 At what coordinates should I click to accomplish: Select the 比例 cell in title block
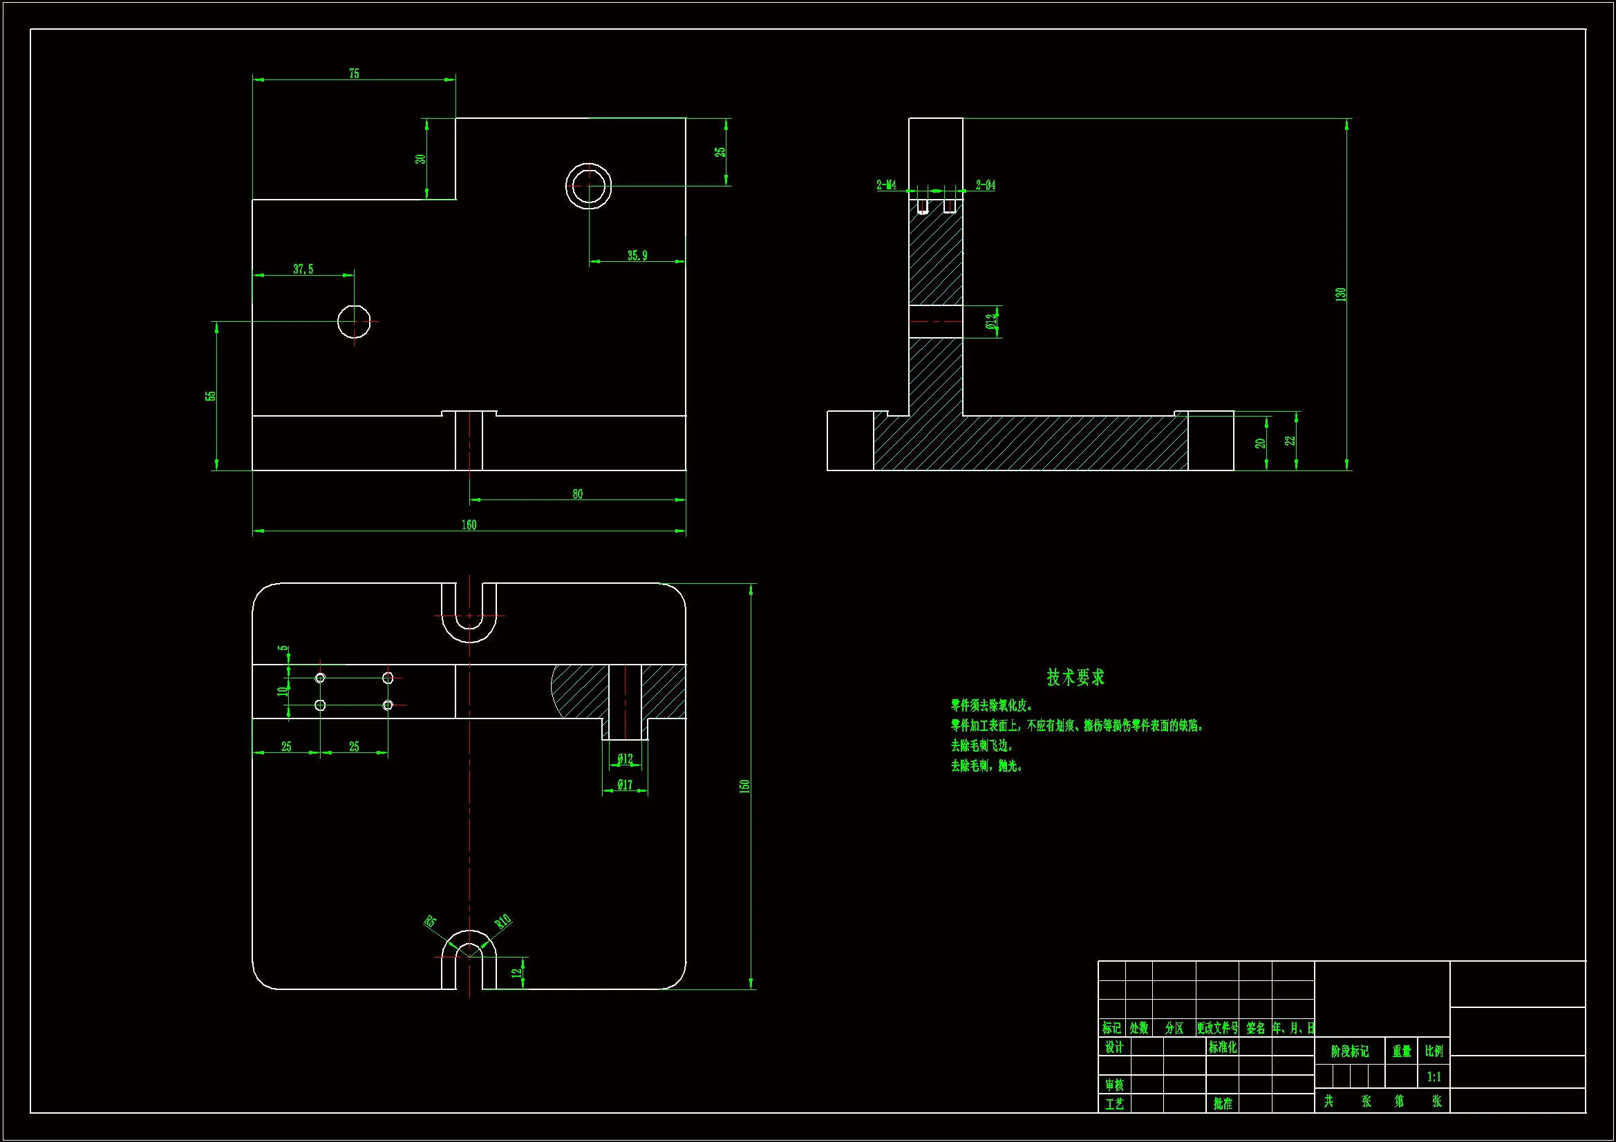[x=1434, y=1051]
